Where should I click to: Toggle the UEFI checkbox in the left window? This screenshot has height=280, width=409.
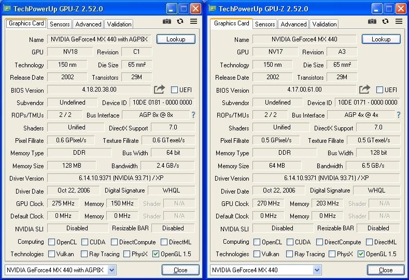coord(174,90)
